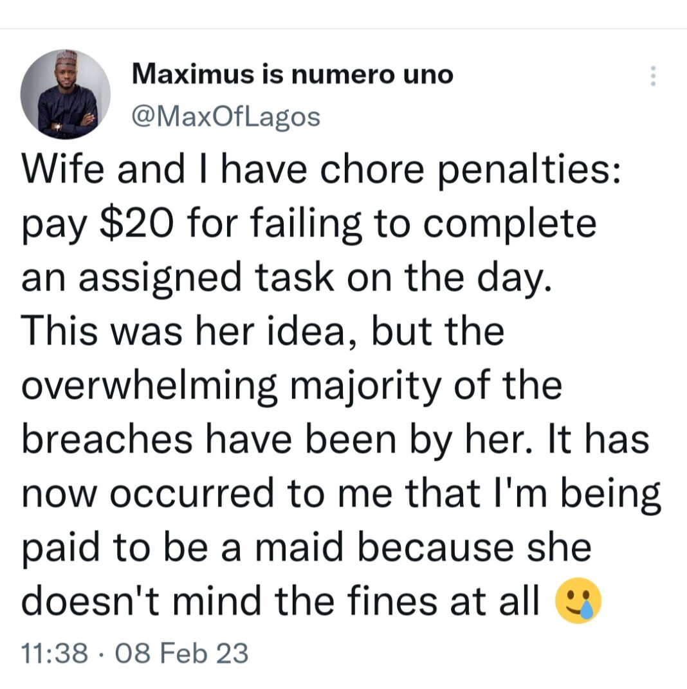Viewport: 687px width, 689px height.
Task: Select the line 'breaches have been by her. It has'
Action: pos(335,440)
